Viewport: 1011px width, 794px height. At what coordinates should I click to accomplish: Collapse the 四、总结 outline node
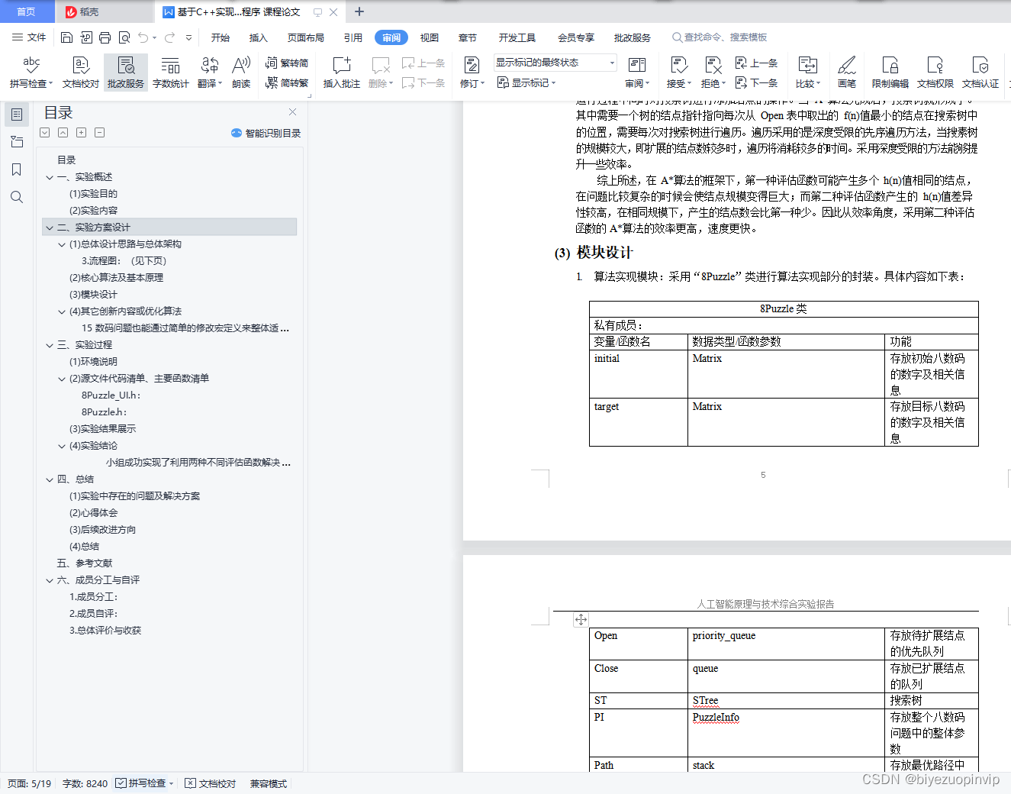click(x=50, y=479)
